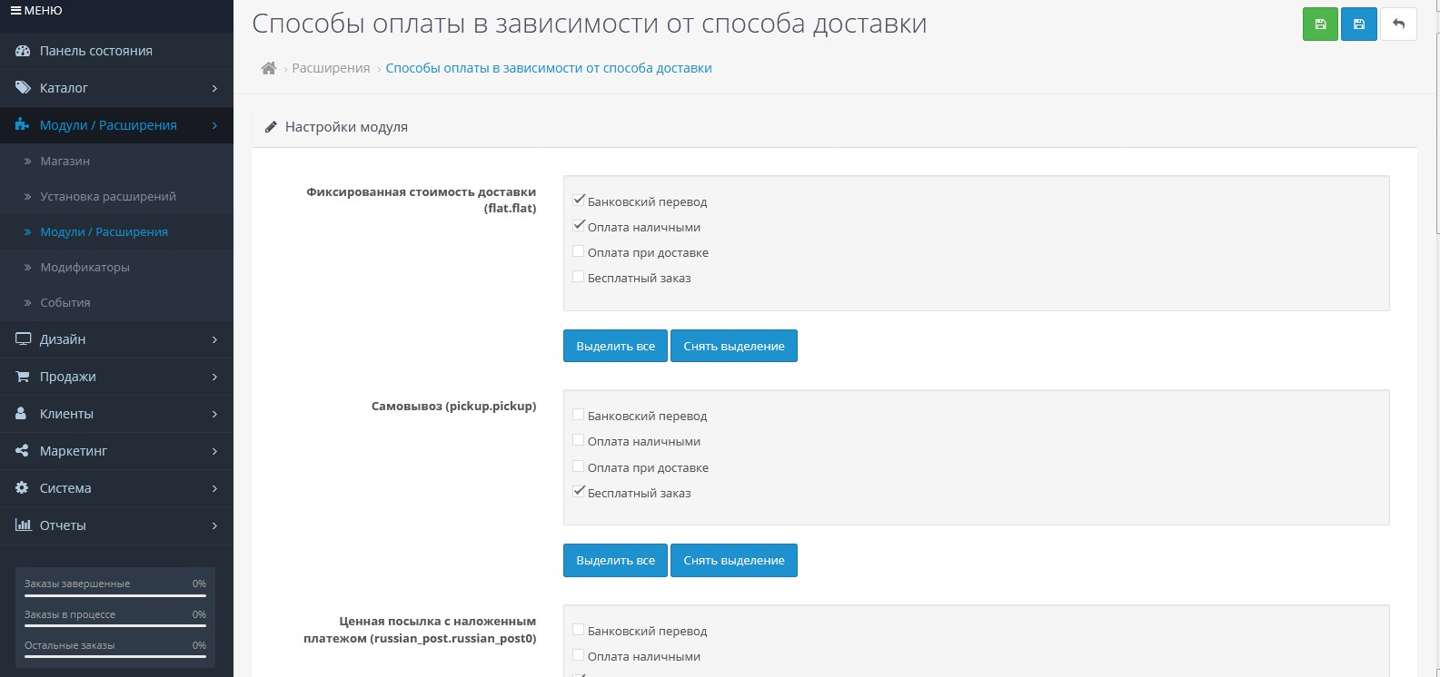
Task: Click the Способы оплаты breadcrumb link
Action: pos(549,68)
